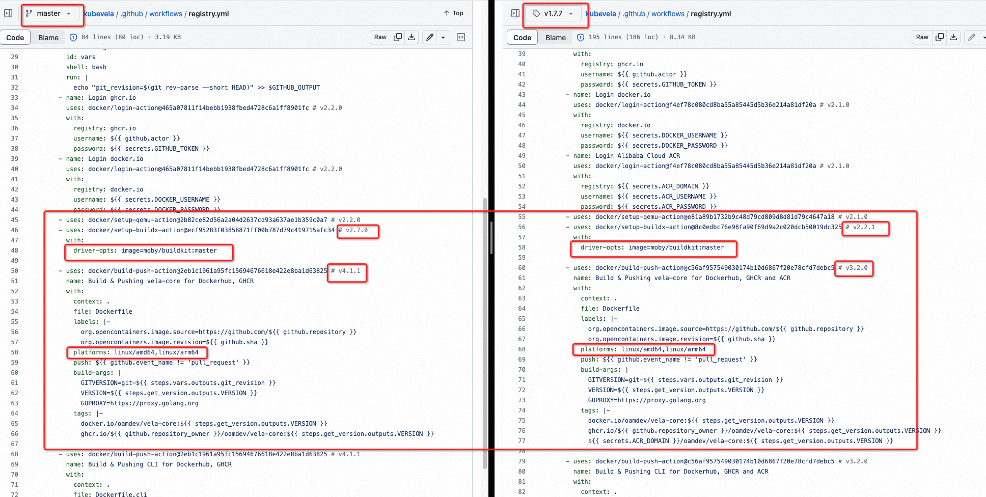Open the symbols panel icon in left pane

pos(460,37)
